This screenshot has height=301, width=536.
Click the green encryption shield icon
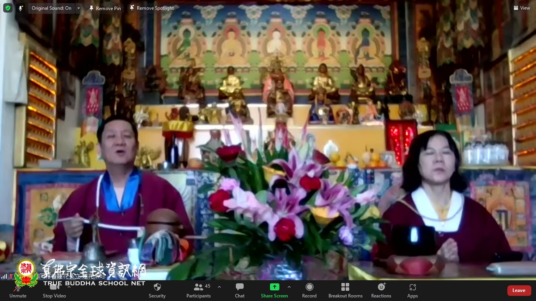pyautogui.click(x=8, y=8)
